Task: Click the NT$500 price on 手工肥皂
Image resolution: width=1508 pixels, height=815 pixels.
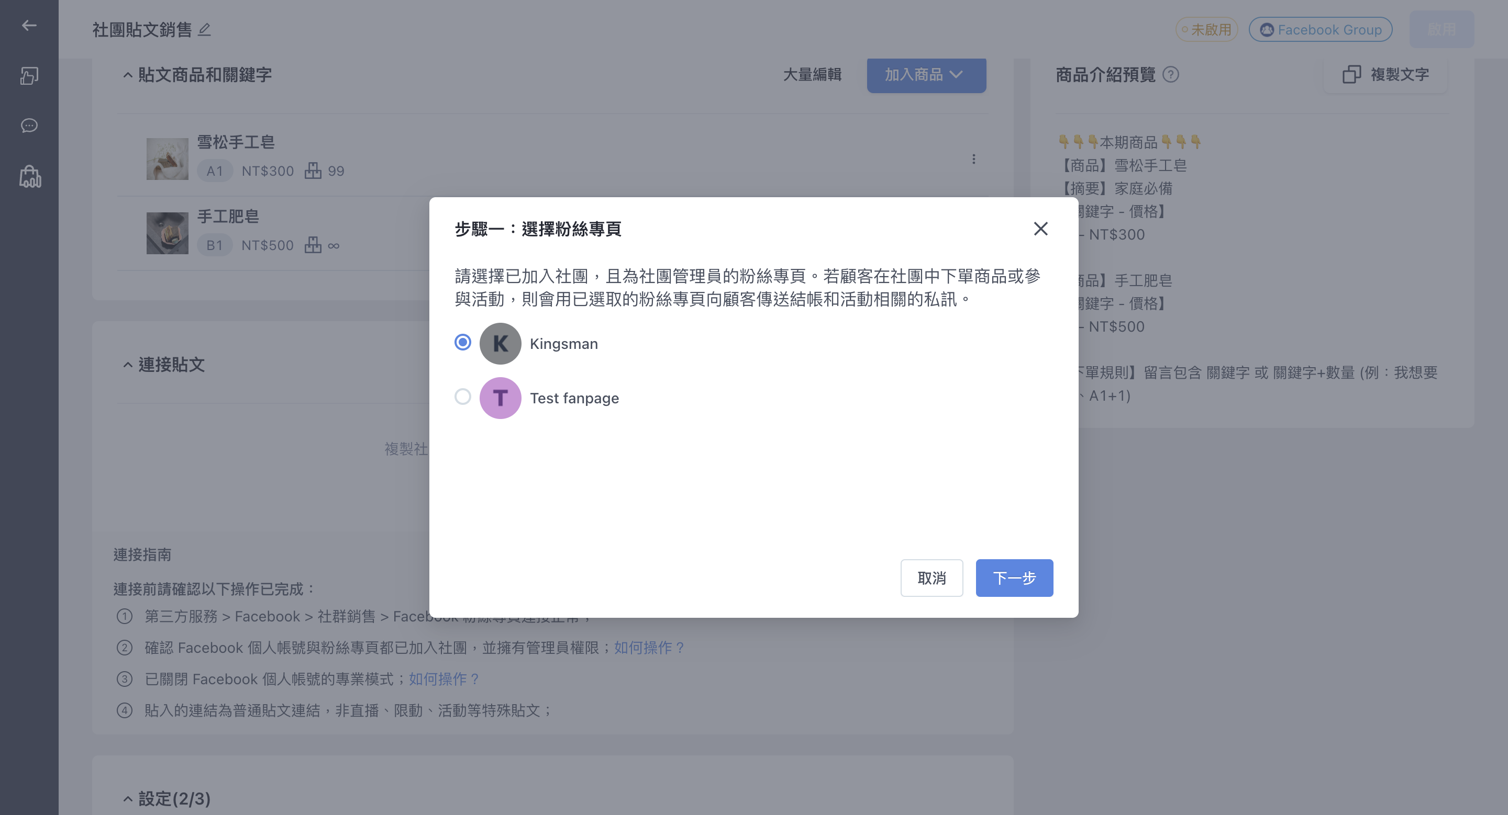Action: (x=268, y=245)
